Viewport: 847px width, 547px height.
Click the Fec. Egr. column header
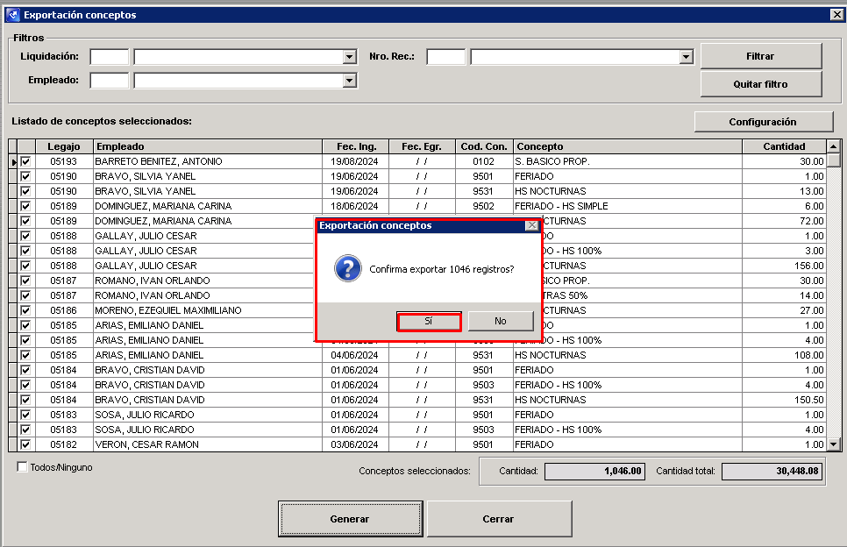point(422,146)
